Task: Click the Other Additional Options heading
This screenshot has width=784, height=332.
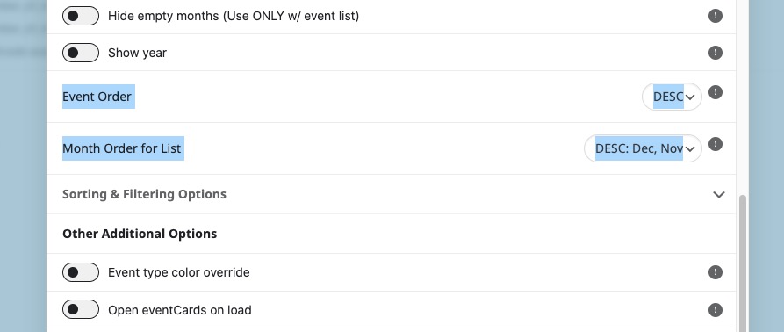Action: (x=140, y=234)
